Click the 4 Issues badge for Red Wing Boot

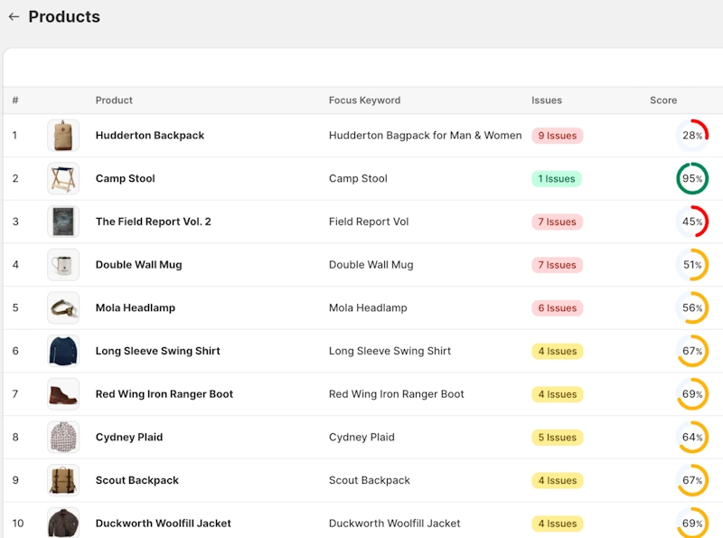[558, 394]
